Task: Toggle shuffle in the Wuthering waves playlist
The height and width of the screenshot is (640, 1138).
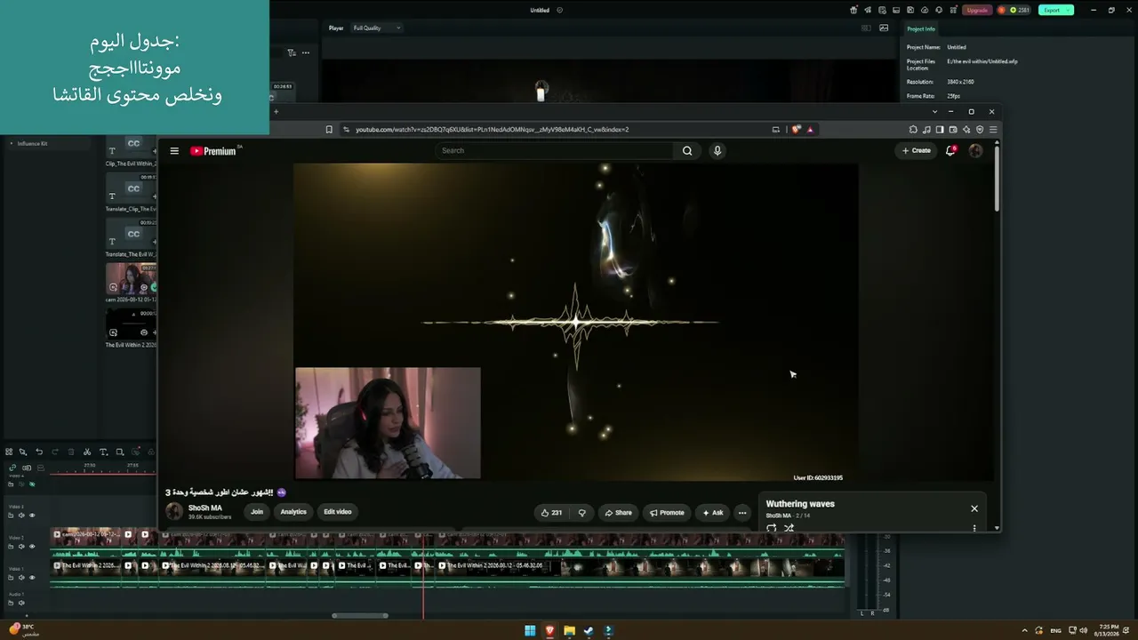Action: pos(789,528)
